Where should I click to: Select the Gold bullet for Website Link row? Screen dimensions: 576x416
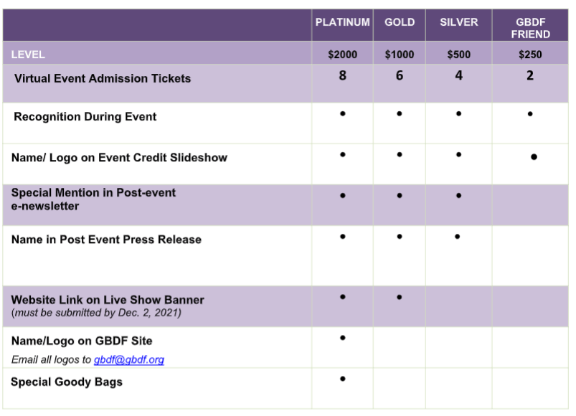(400, 297)
